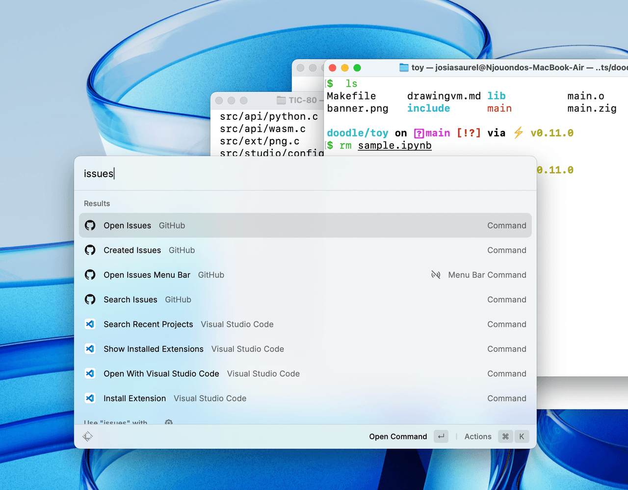Click VS Code icon beside Show Installed Extensions
The image size is (628, 490).
[90, 349]
